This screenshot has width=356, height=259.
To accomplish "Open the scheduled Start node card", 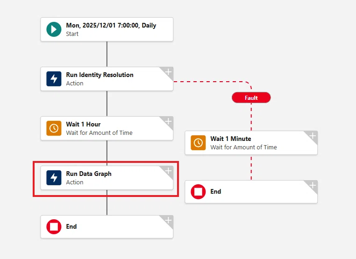I will (107, 29).
